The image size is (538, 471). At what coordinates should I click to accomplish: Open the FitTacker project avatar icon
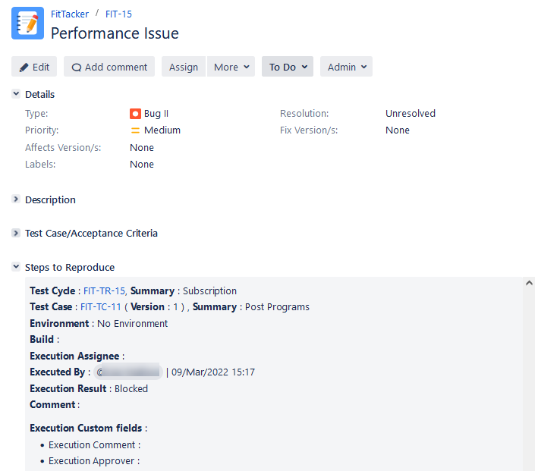coord(28,23)
